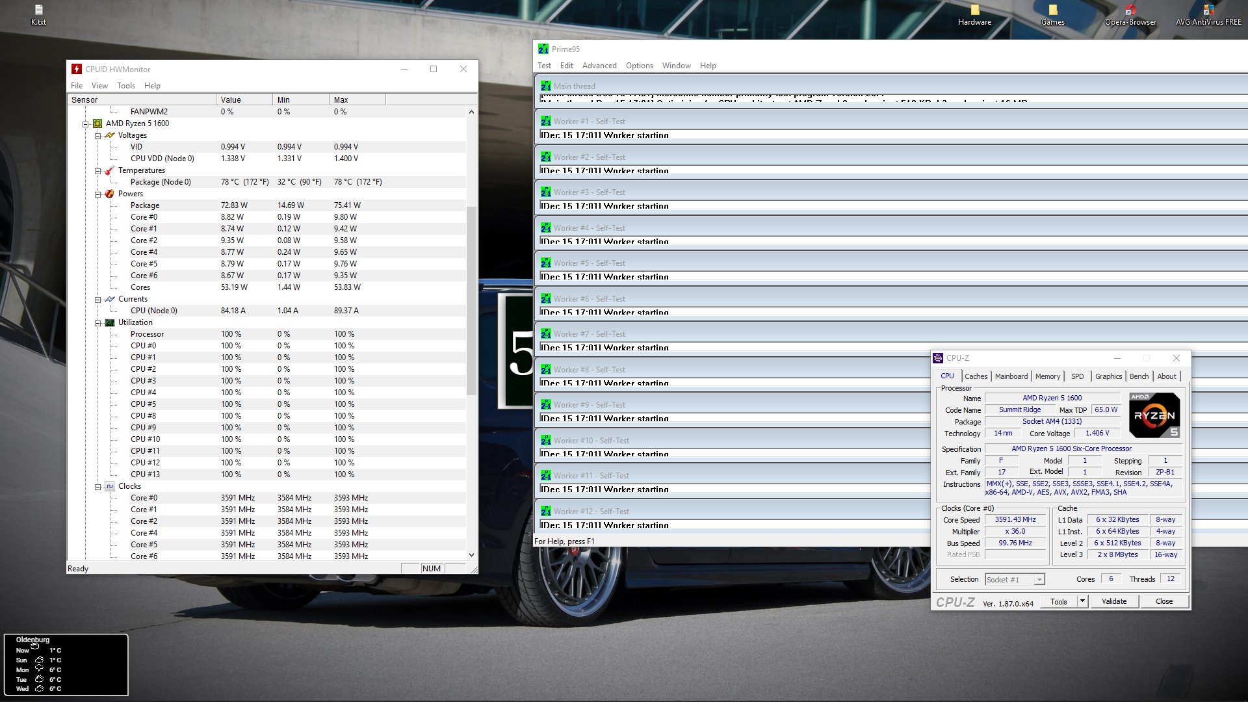
Task: Collapse the Powers section in HWMonitor
Action: [97, 194]
